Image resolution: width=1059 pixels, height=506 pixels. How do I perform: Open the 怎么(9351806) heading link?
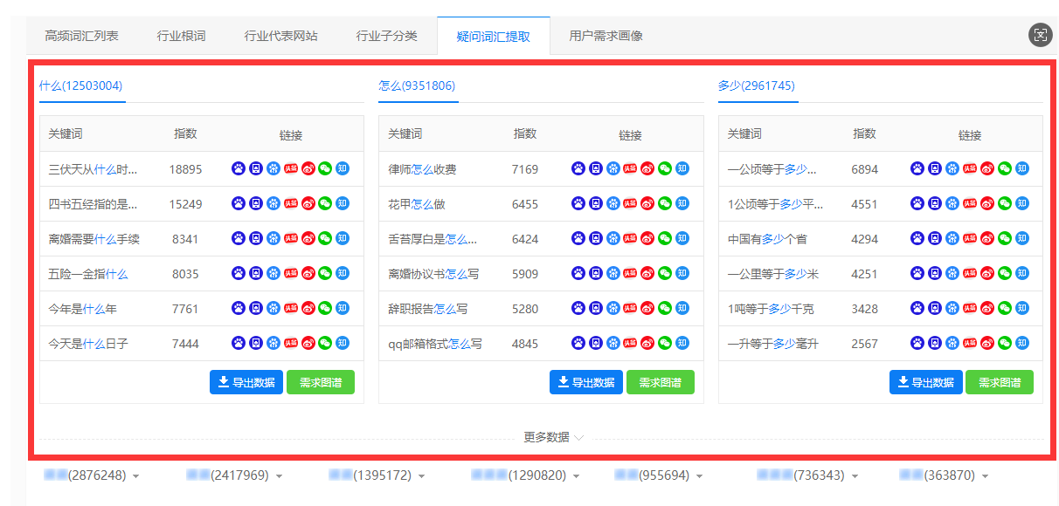tap(417, 85)
